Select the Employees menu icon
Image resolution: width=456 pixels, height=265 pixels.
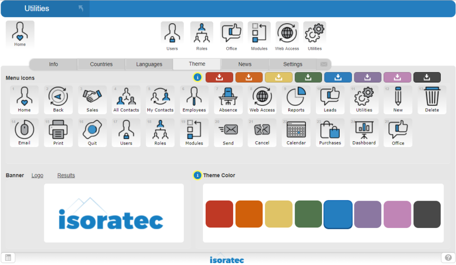pyautogui.click(x=194, y=100)
